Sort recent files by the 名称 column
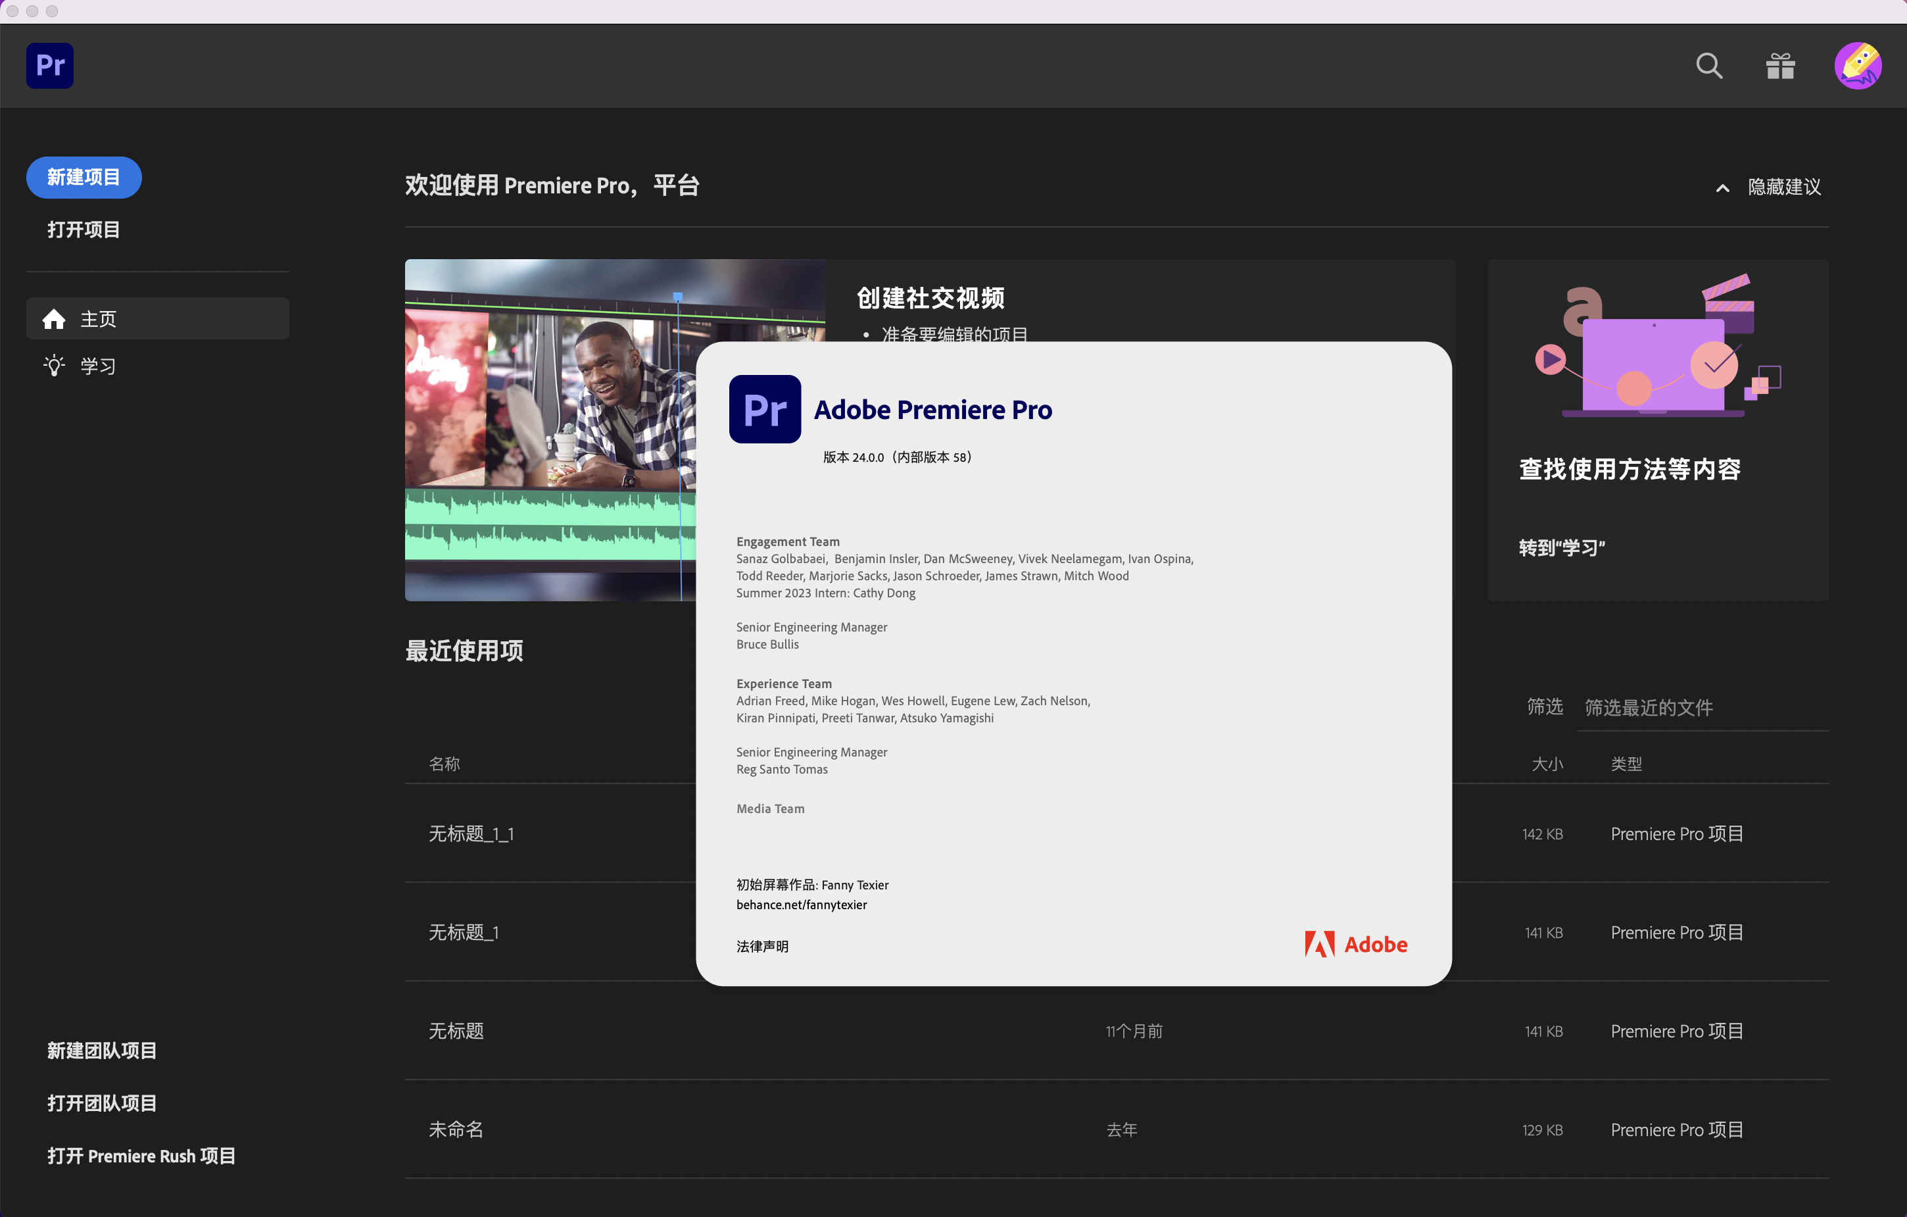 tap(443, 763)
